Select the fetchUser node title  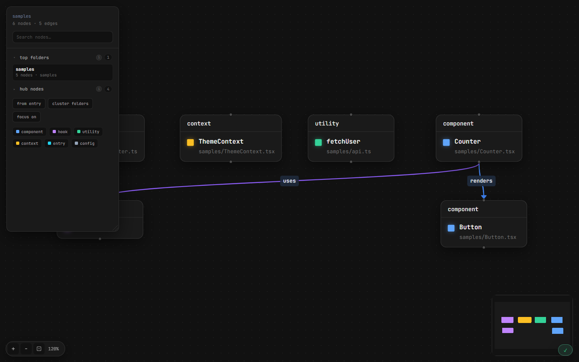[x=343, y=142]
